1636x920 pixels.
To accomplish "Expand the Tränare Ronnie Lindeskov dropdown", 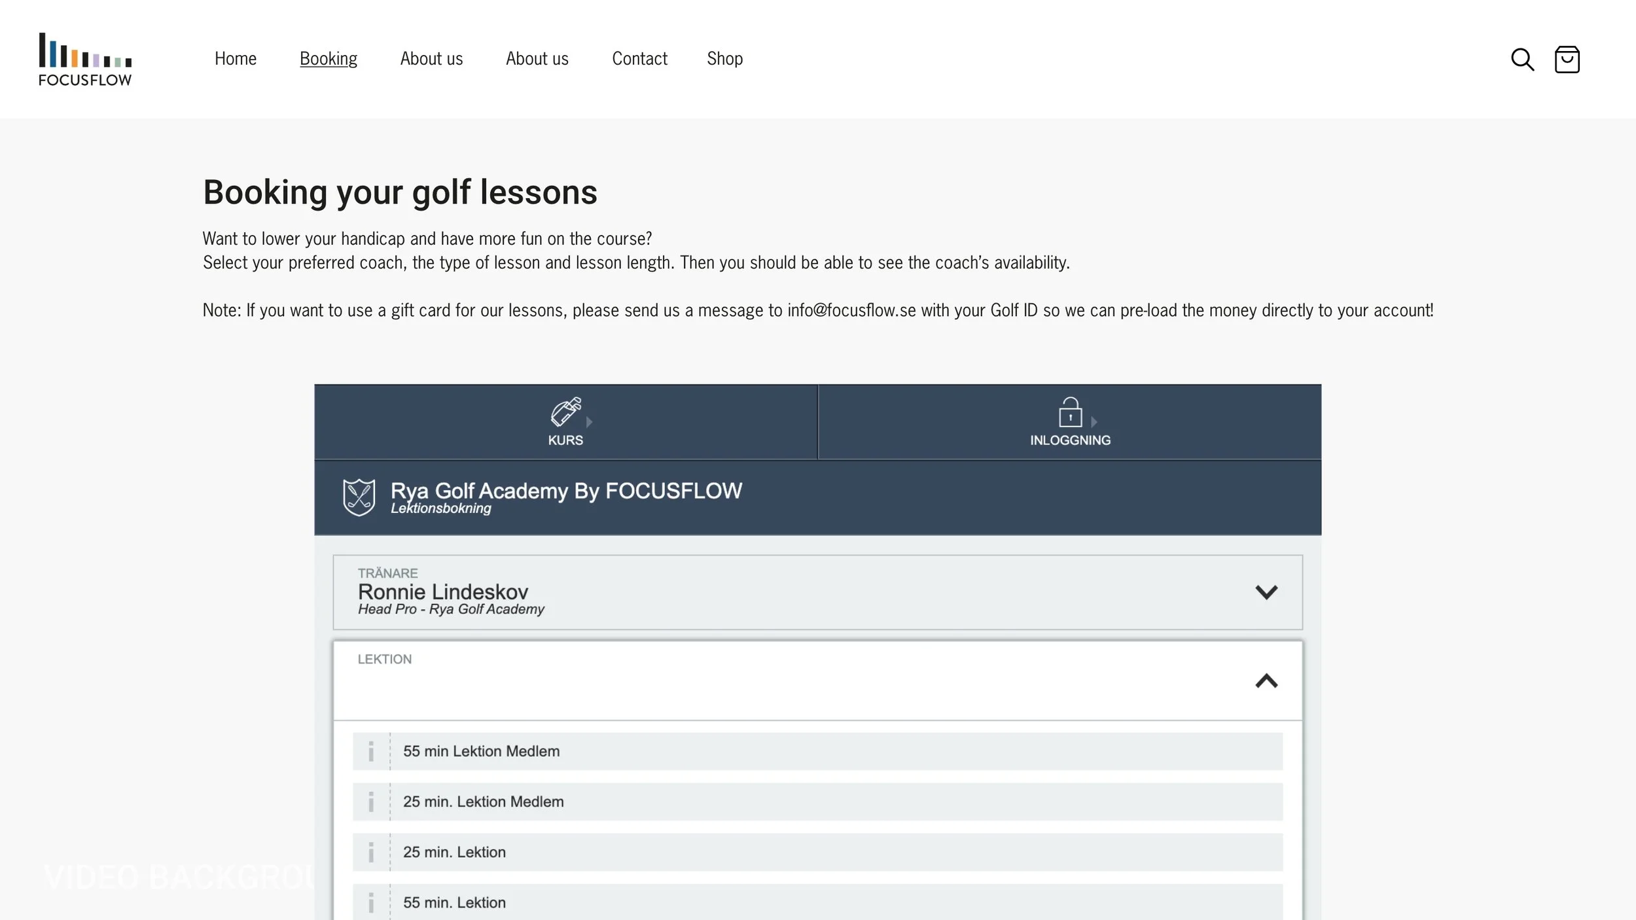I will [x=1266, y=592].
